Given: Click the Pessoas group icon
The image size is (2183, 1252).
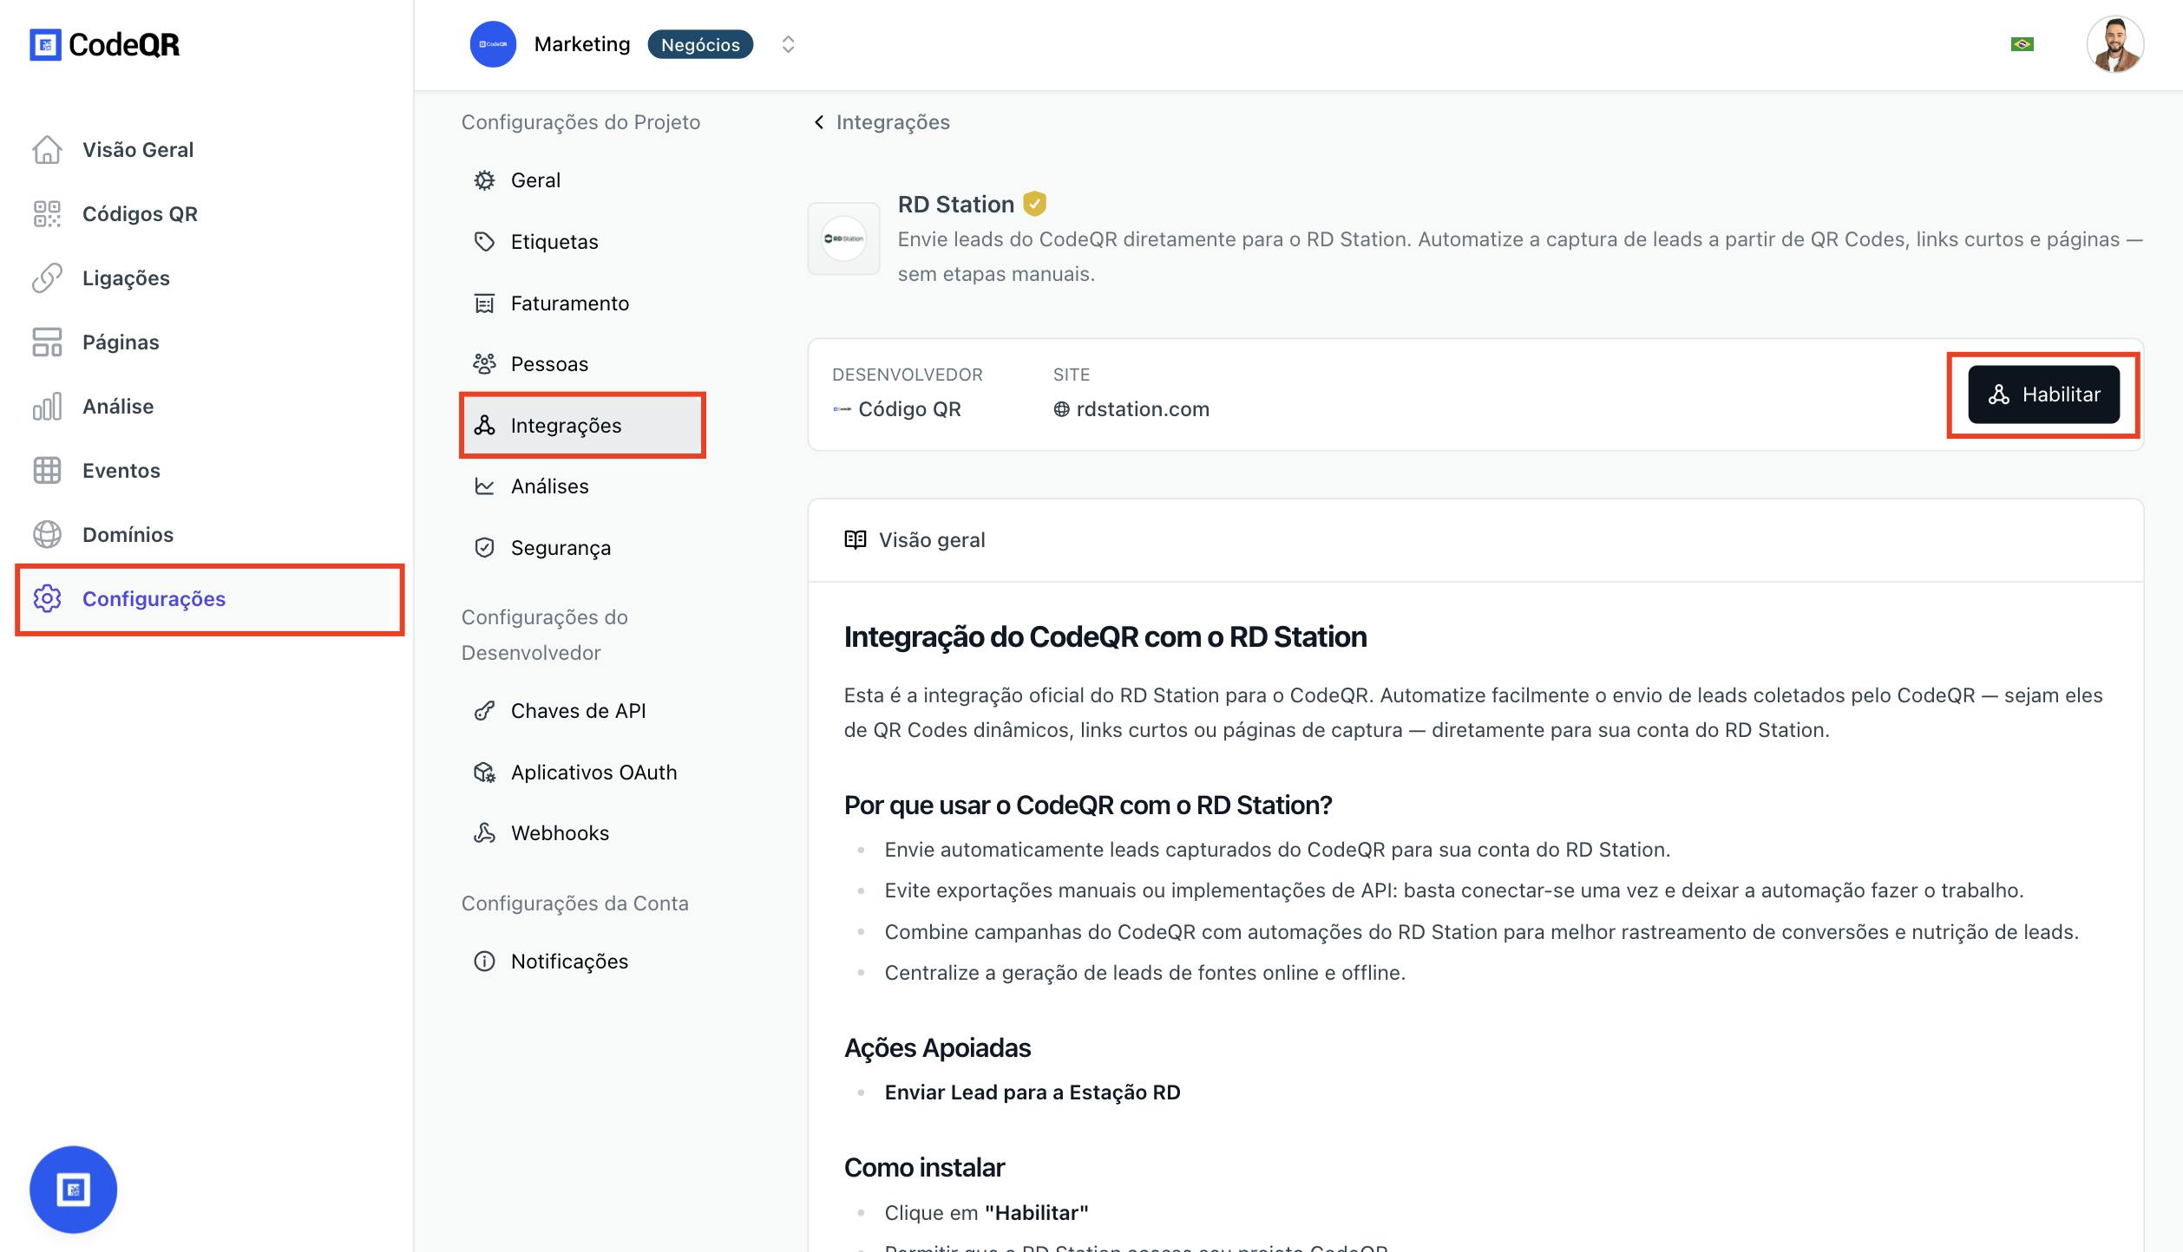Looking at the screenshot, I should pyautogui.click(x=484, y=364).
